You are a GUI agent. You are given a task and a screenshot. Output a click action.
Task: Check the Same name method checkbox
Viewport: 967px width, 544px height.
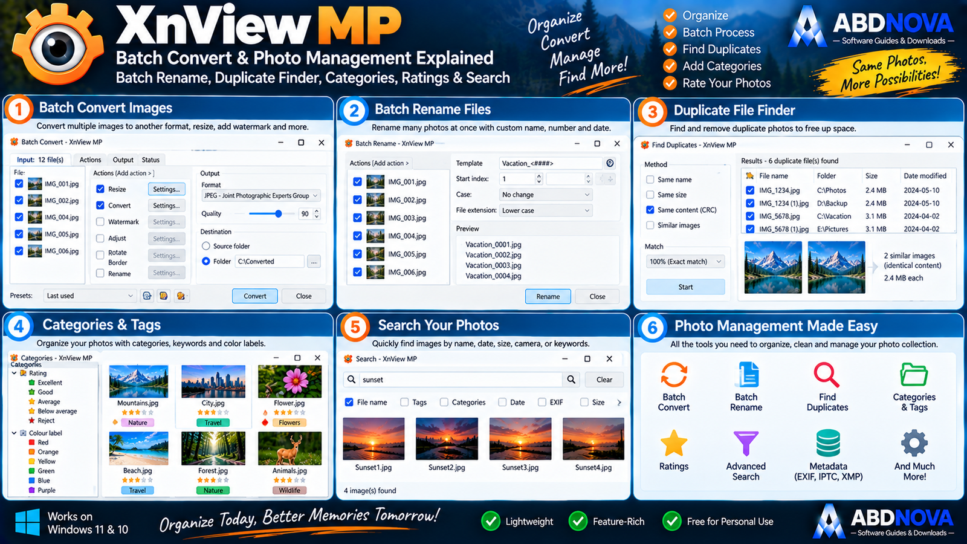click(x=650, y=180)
